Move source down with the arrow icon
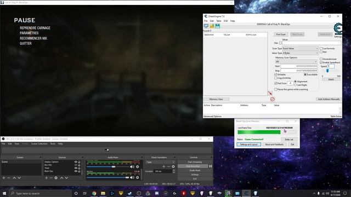Image resolution: width=351 pixels, height=197 pixels. tap(66, 178)
